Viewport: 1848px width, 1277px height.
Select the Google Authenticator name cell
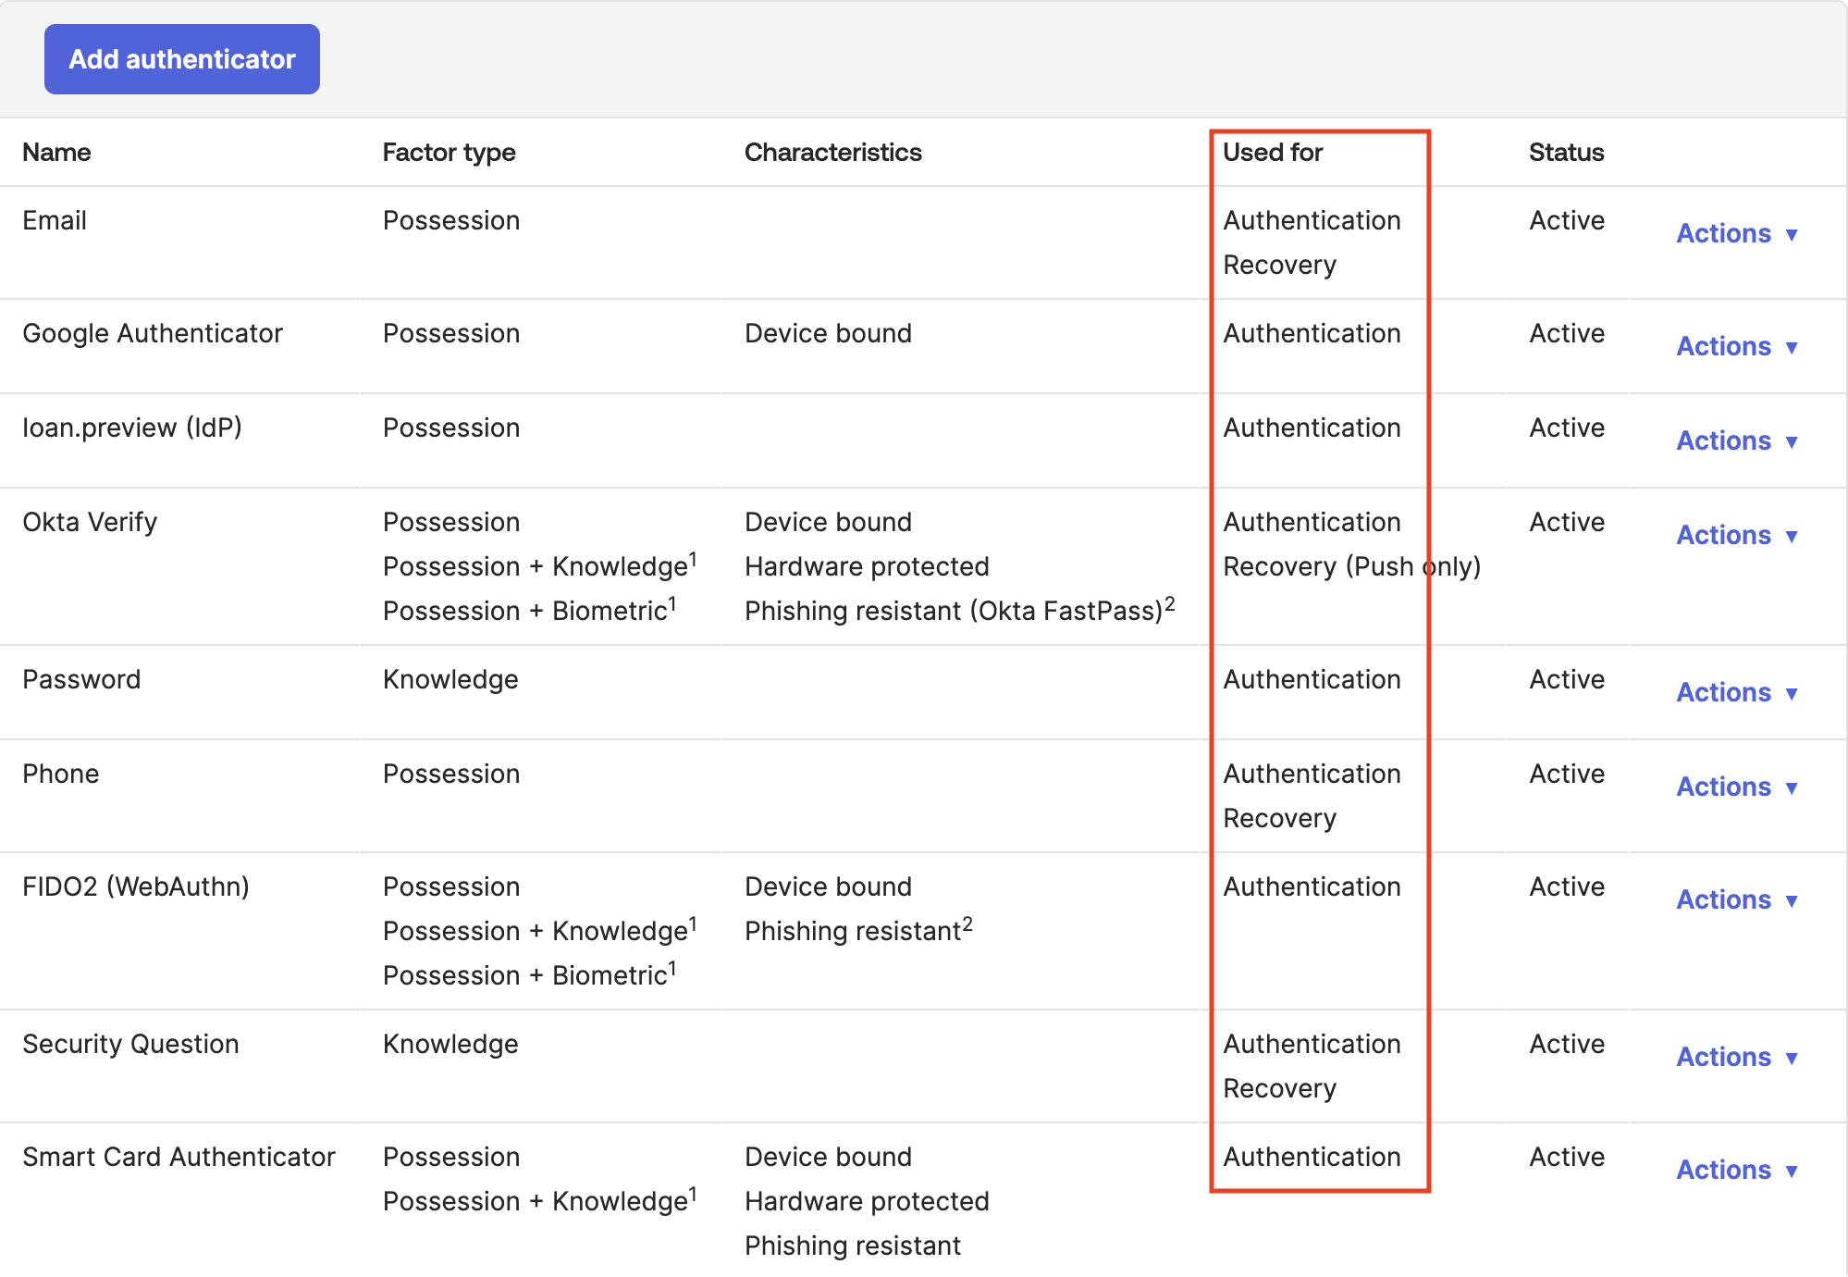(153, 334)
